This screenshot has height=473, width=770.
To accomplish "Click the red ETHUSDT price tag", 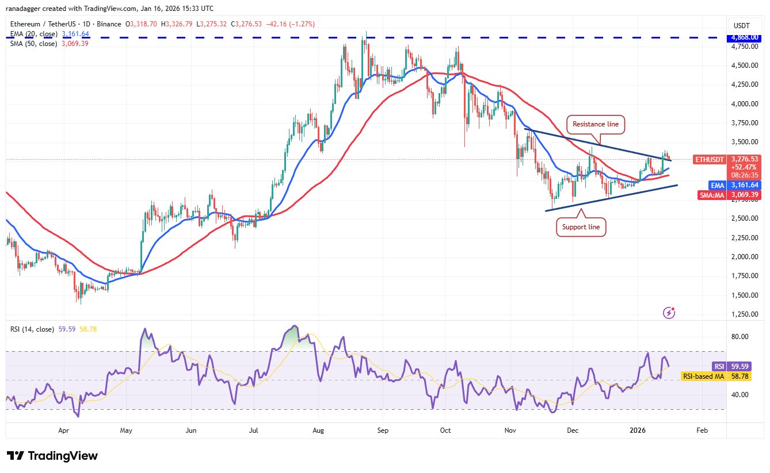I will pyautogui.click(x=711, y=159).
